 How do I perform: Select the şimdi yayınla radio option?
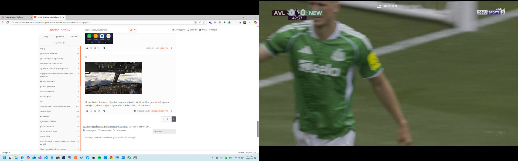84,130
